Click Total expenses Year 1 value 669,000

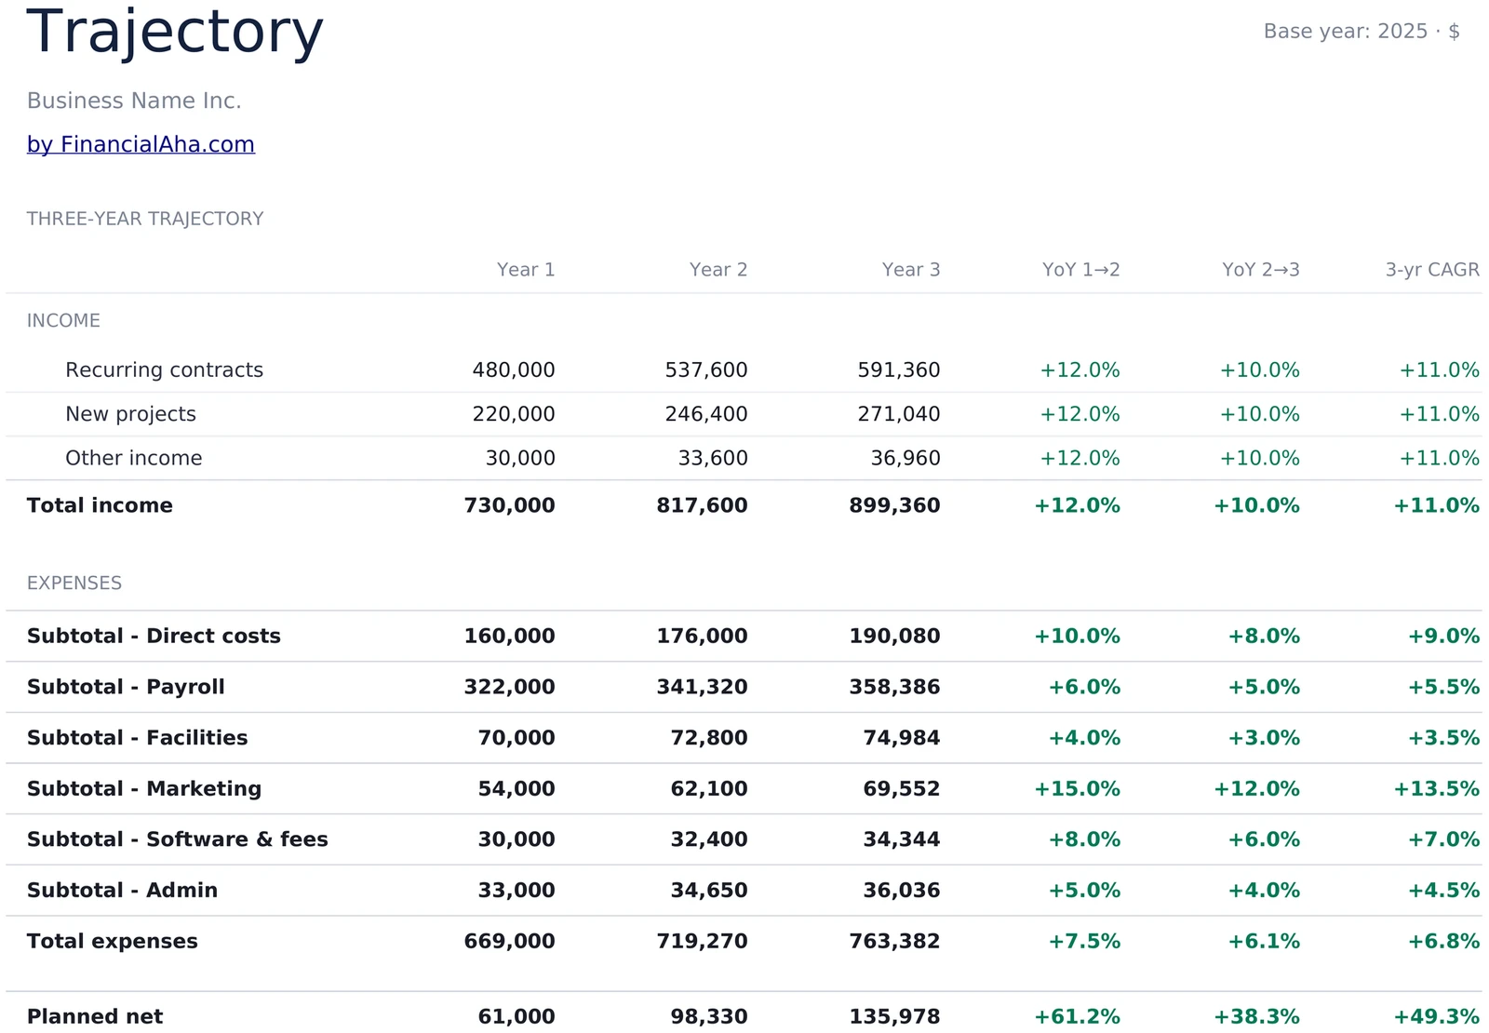pos(510,941)
